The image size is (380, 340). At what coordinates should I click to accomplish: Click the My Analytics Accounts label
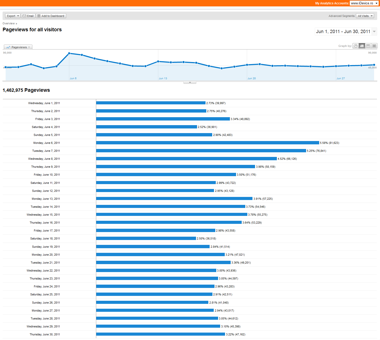[x=332, y=3]
